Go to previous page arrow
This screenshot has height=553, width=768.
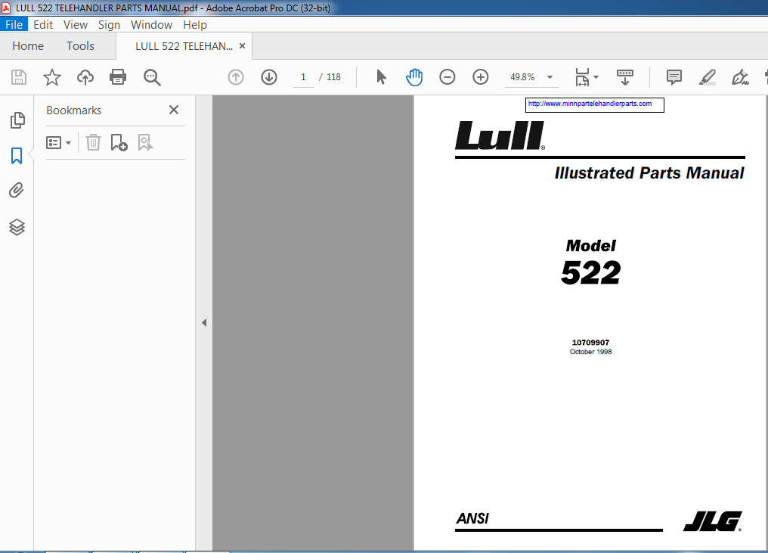point(236,77)
